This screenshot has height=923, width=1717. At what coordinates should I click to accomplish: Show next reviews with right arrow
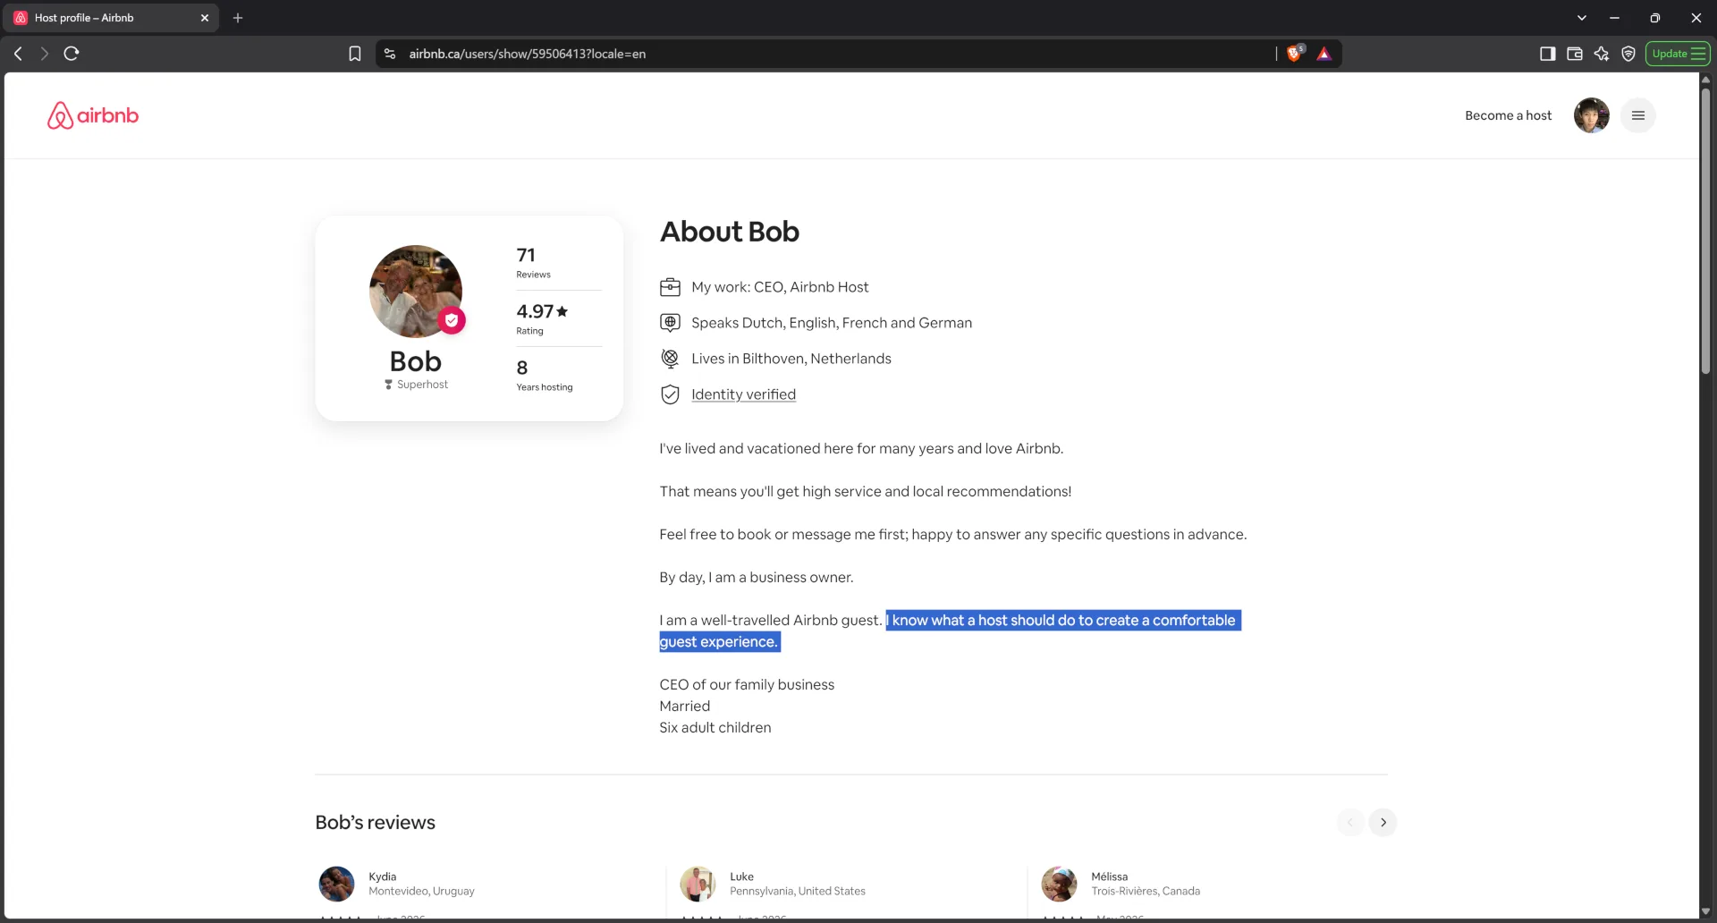pyautogui.click(x=1383, y=823)
